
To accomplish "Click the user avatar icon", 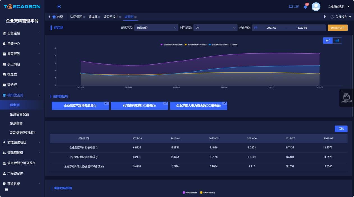I will pos(316,6).
